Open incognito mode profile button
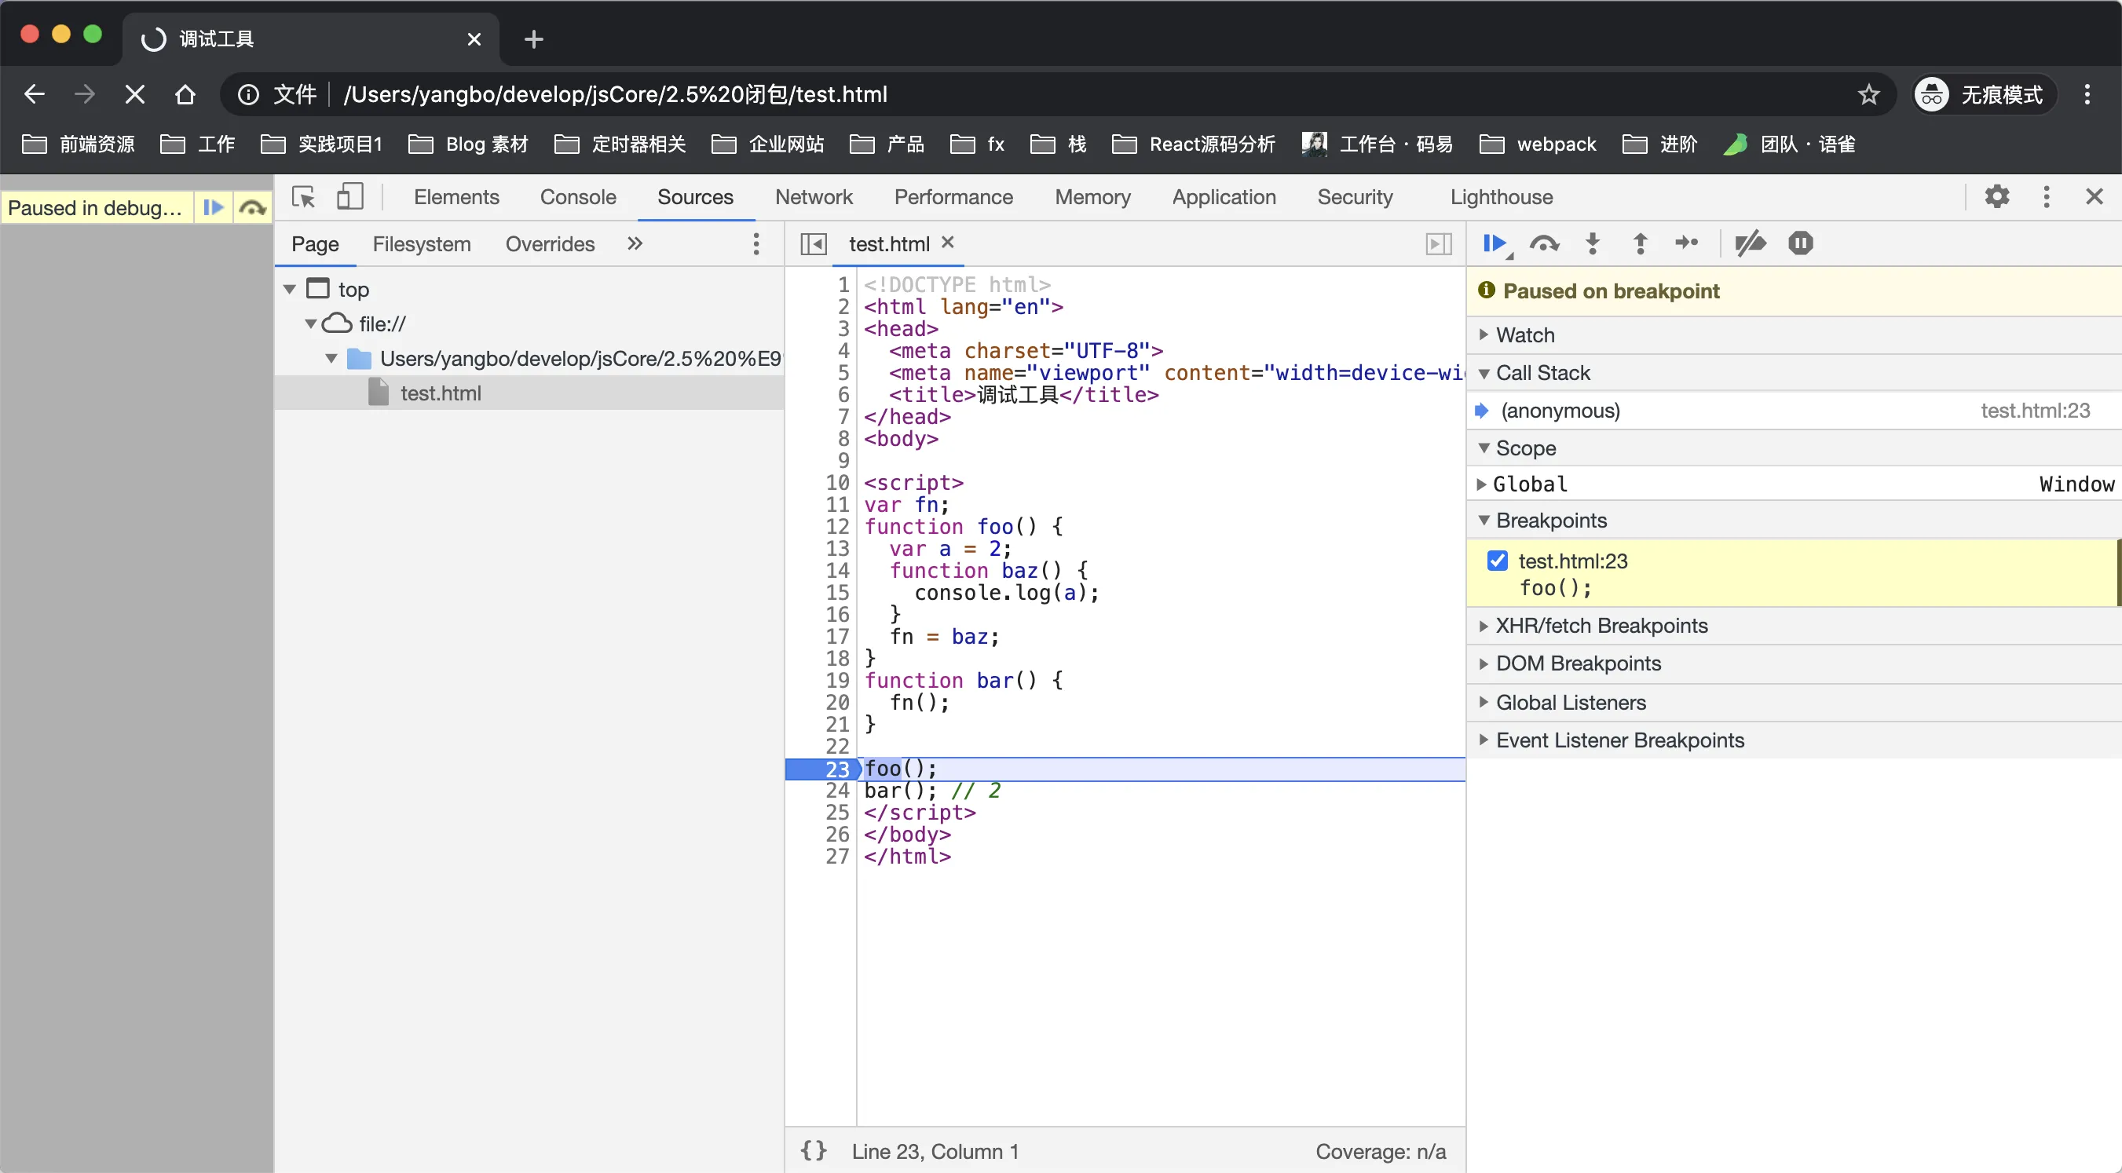 pyautogui.click(x=1984, y=95)
